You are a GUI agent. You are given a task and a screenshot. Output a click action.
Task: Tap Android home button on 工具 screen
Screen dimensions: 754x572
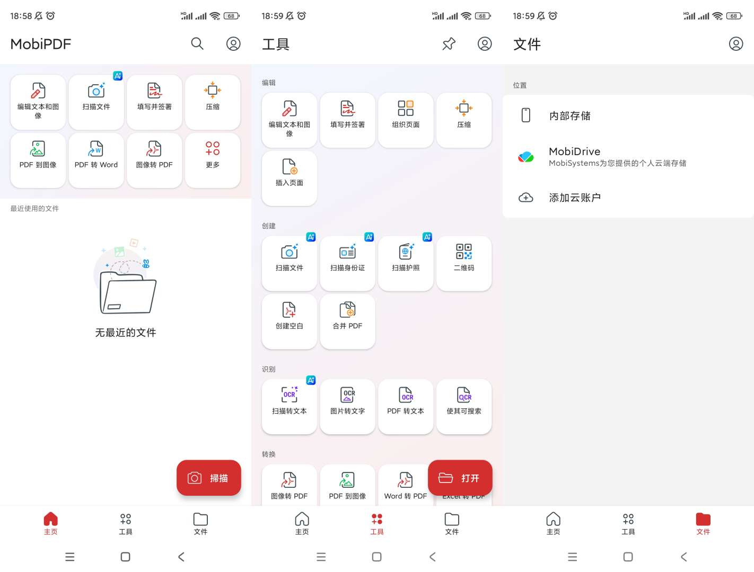pyautogui.click(x=377, y=557)
